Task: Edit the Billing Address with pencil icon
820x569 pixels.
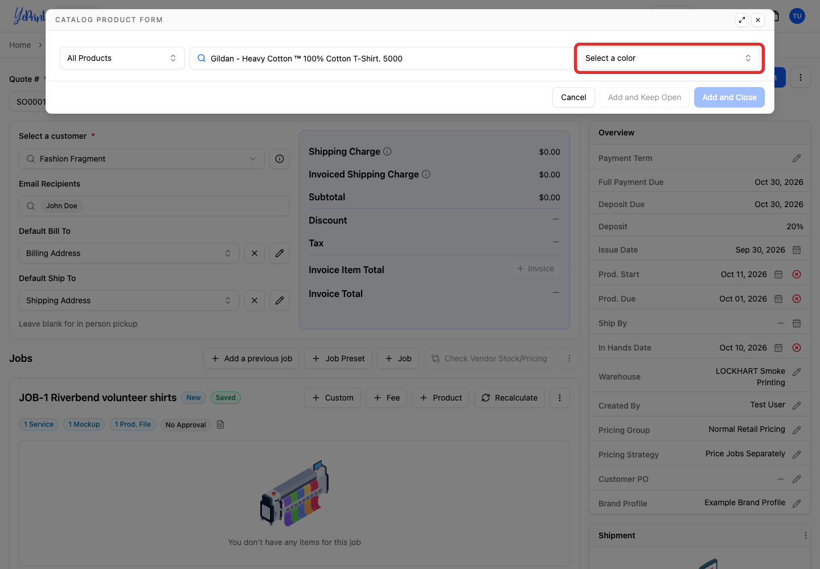Action: [280, 253]
